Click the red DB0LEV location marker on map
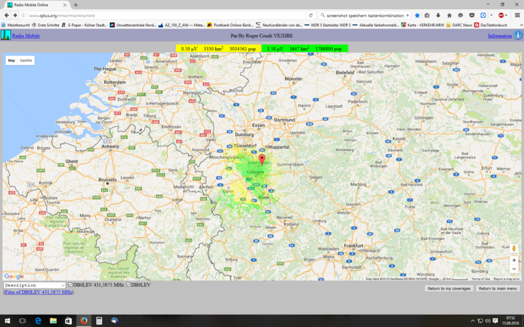This screenshot has height=327, width=524. click(x=262, y=160)
